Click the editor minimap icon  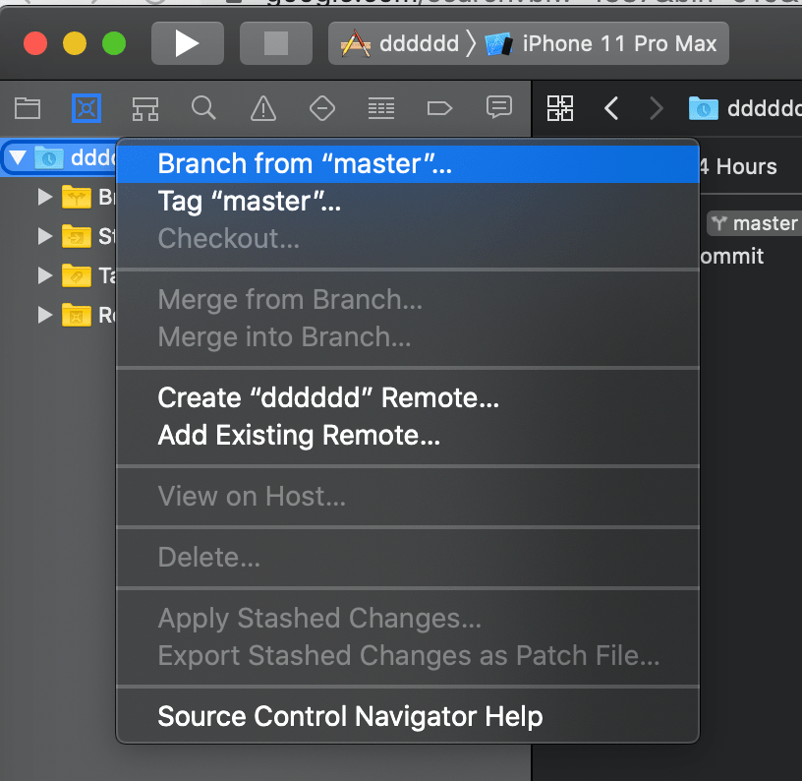point(560,108)
